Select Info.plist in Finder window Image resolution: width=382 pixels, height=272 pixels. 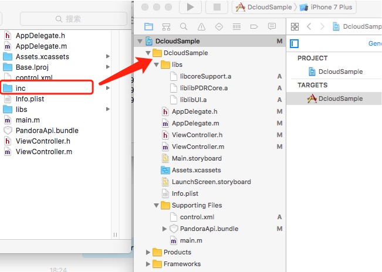pyautogui.click(x=30, y=99)
